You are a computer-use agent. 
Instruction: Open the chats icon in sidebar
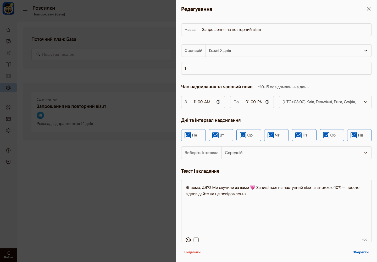(8, 41)
